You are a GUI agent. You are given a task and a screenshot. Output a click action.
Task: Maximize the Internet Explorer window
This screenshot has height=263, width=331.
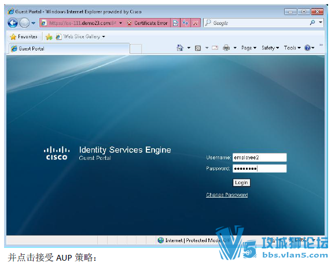[x=304, y=12]
